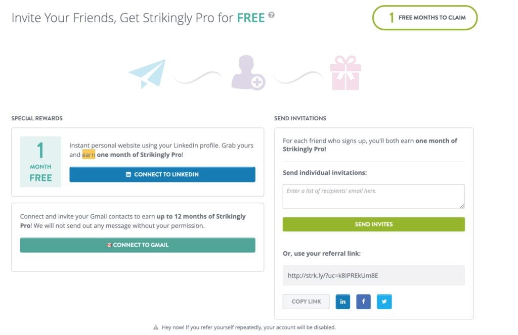Click the 1 Month Free reward tile
Viewport: 518px width, 335px height.
click(40, 162)
